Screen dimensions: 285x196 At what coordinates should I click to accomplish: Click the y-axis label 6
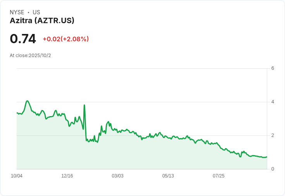point(273,68)
